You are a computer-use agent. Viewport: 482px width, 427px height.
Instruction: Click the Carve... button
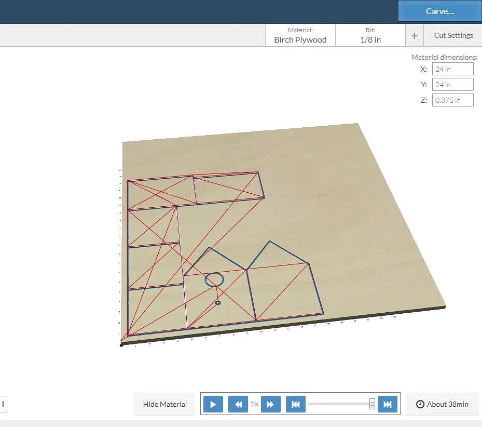click(439, 11)
